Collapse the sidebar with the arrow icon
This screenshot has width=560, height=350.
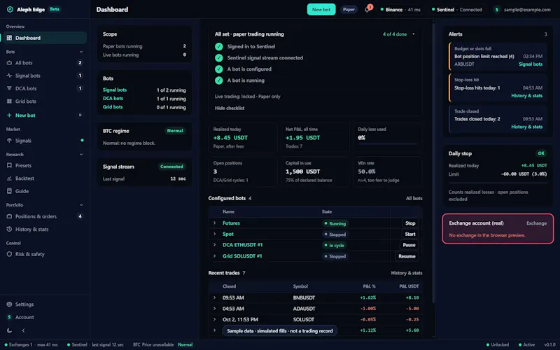23,330
